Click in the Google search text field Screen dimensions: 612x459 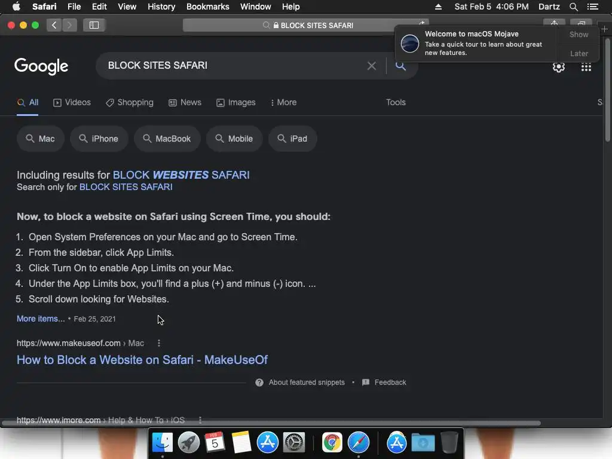[x=234, y=66]
